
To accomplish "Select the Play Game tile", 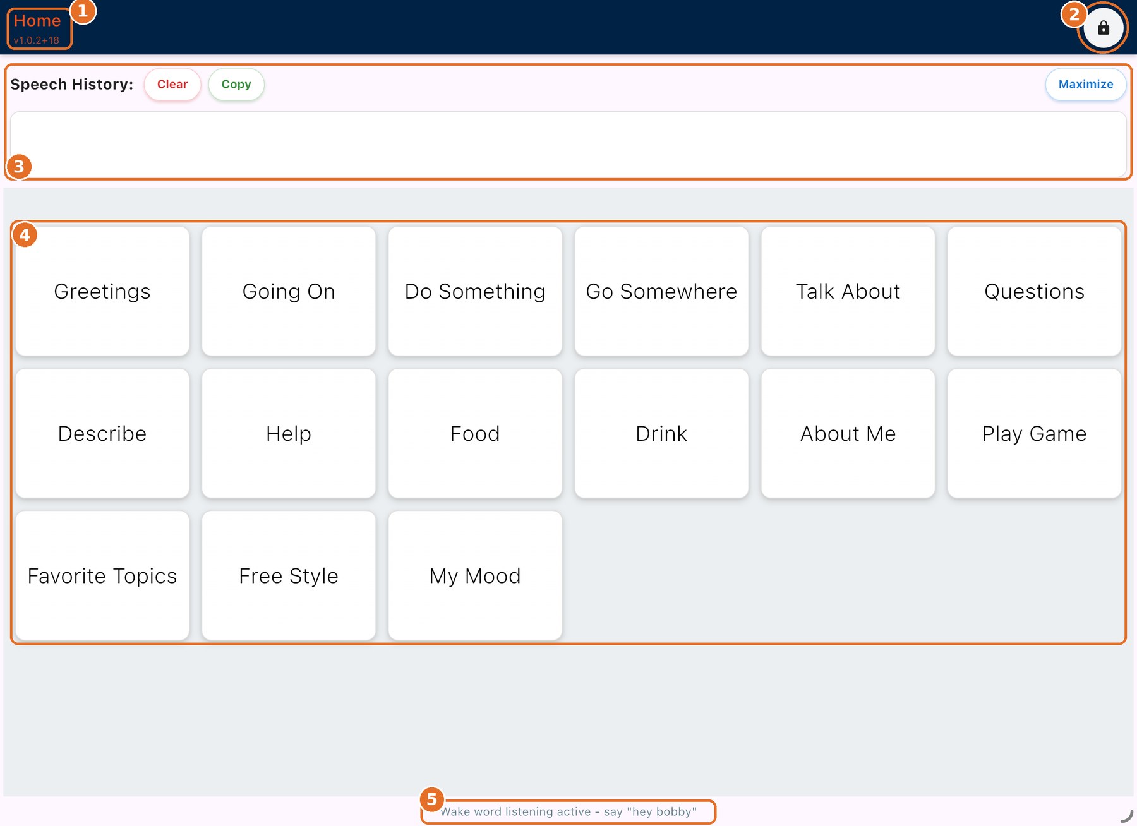I will pyautogui.click(x=1034, y=433).
